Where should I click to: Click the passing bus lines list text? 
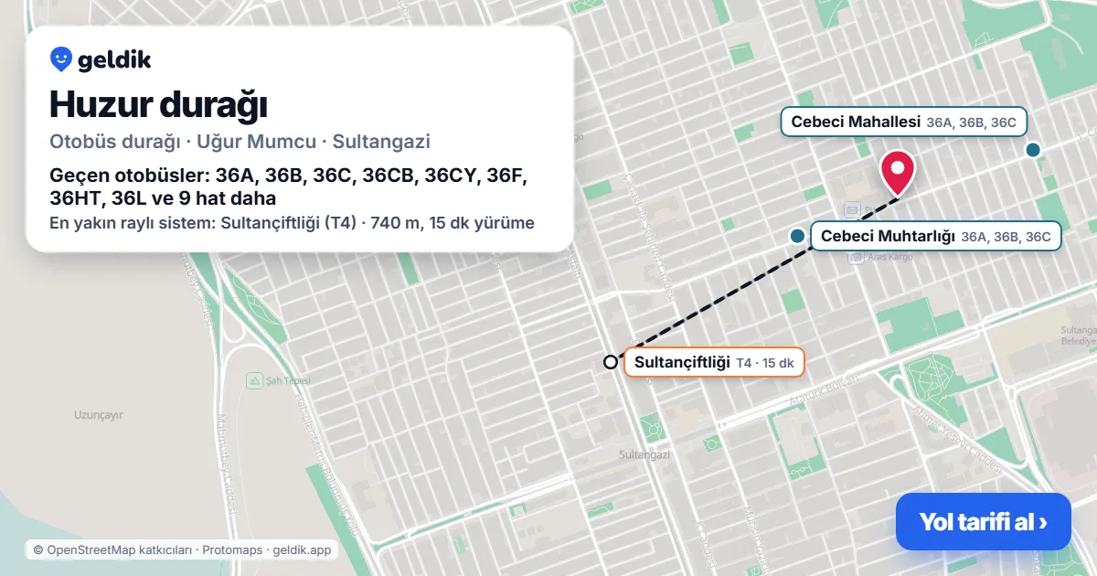click(289, 187)
